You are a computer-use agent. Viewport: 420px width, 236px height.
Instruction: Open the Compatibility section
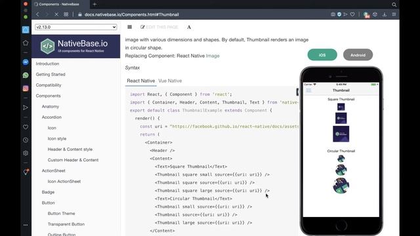(x=49, y=85)
